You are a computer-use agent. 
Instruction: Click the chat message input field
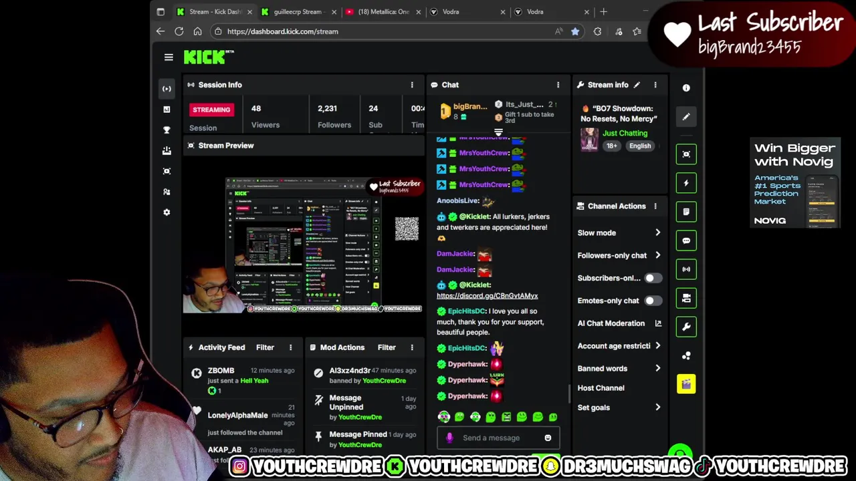[498, 438]
